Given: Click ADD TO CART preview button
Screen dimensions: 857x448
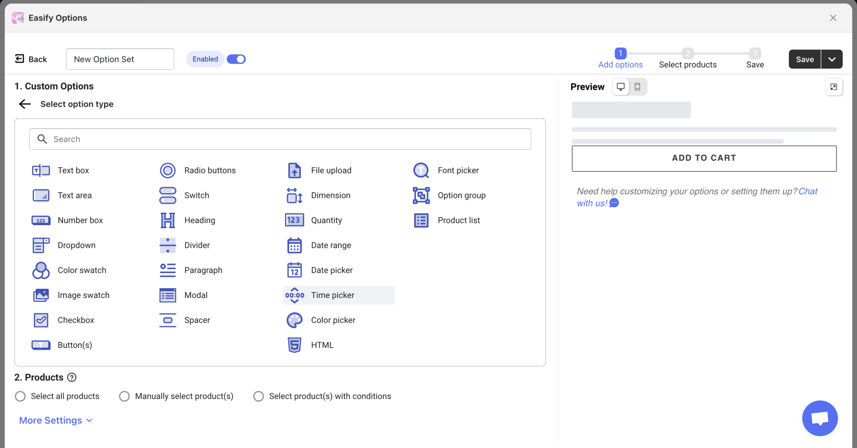Looking at the screenshot, I should click(x=704, y=158).
